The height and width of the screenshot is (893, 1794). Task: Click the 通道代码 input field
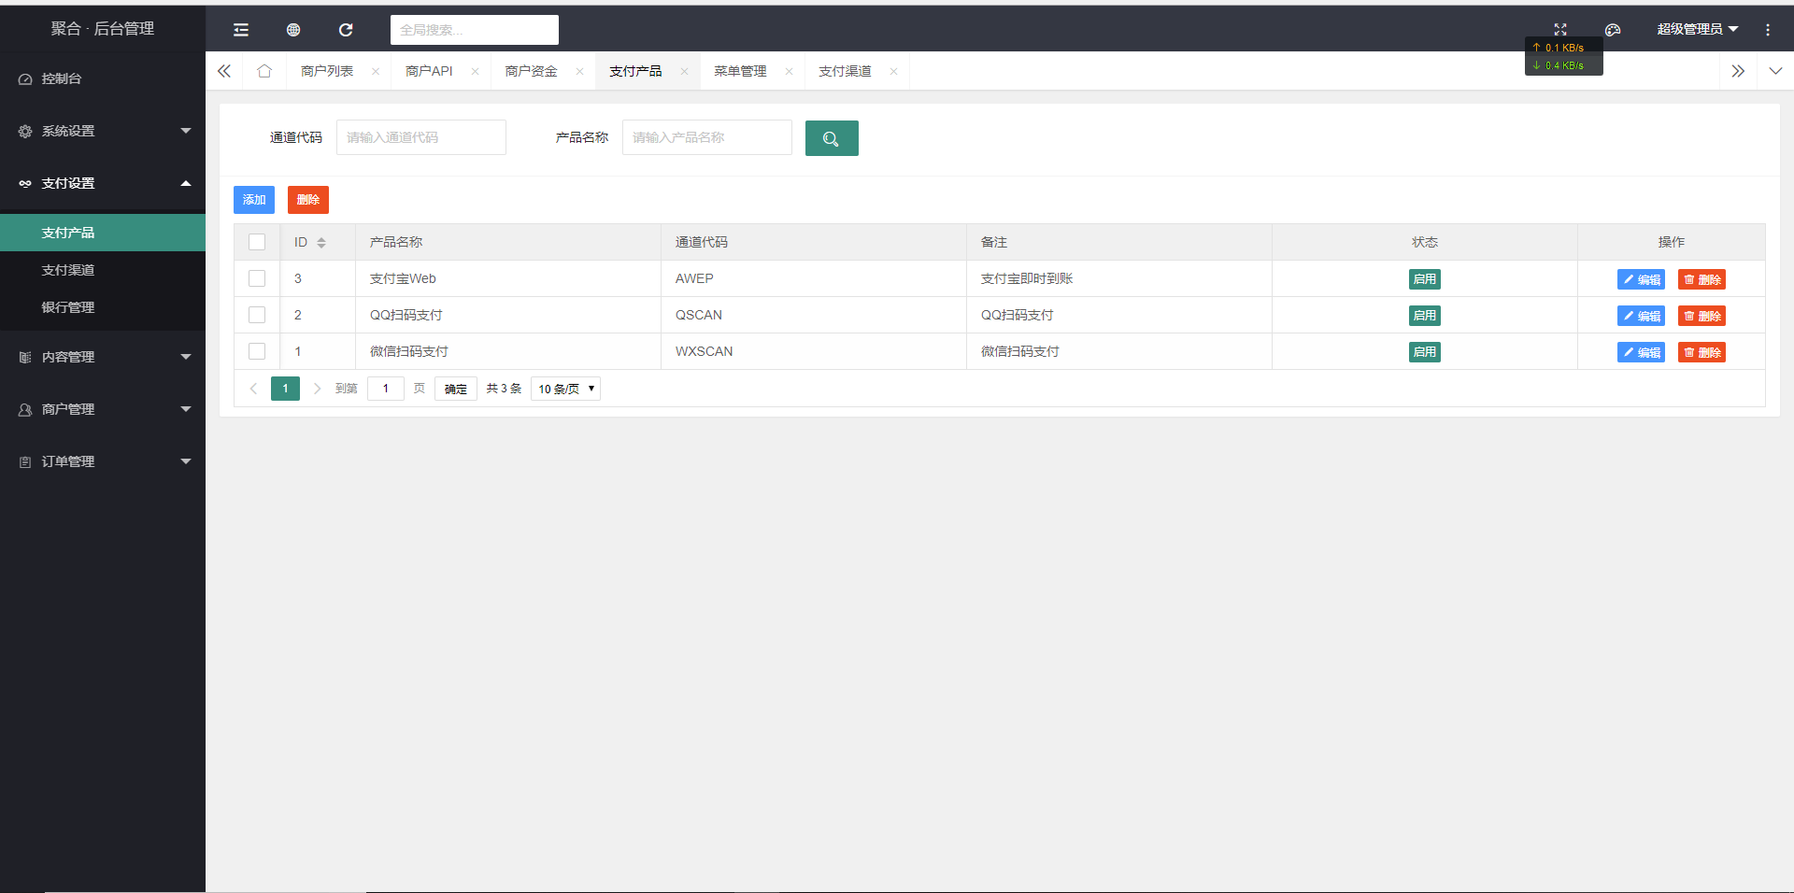(x=420, y=137)
